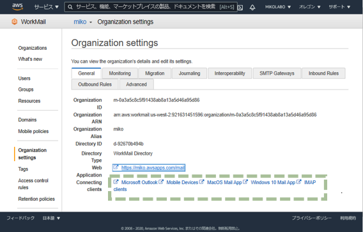Screen dimensions: 363x232
Task: Click external-link icon before Microsoft Outlook
Action: (x=116, y=182)
